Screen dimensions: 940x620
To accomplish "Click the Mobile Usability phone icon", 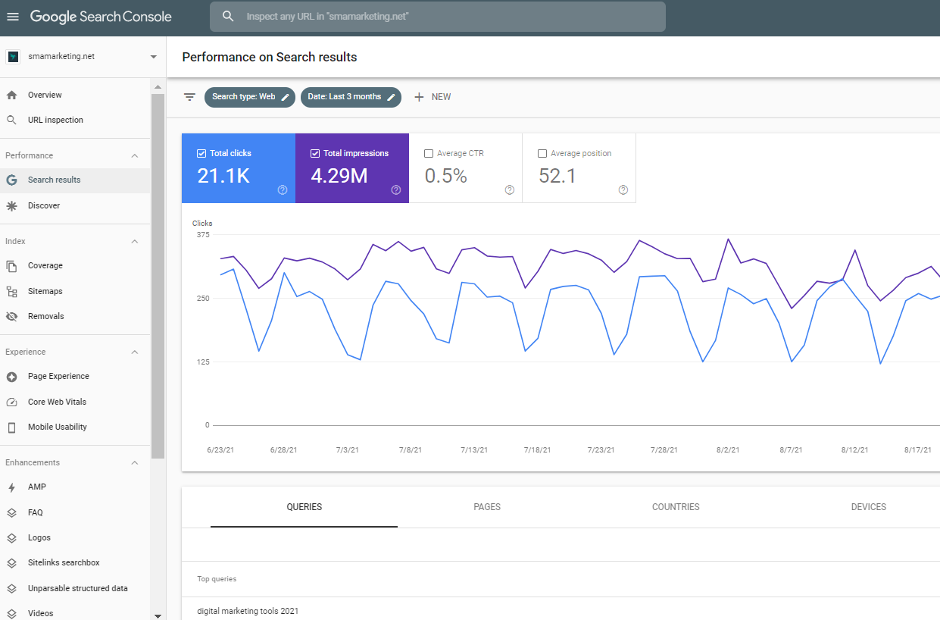I will tap(11, 427).
